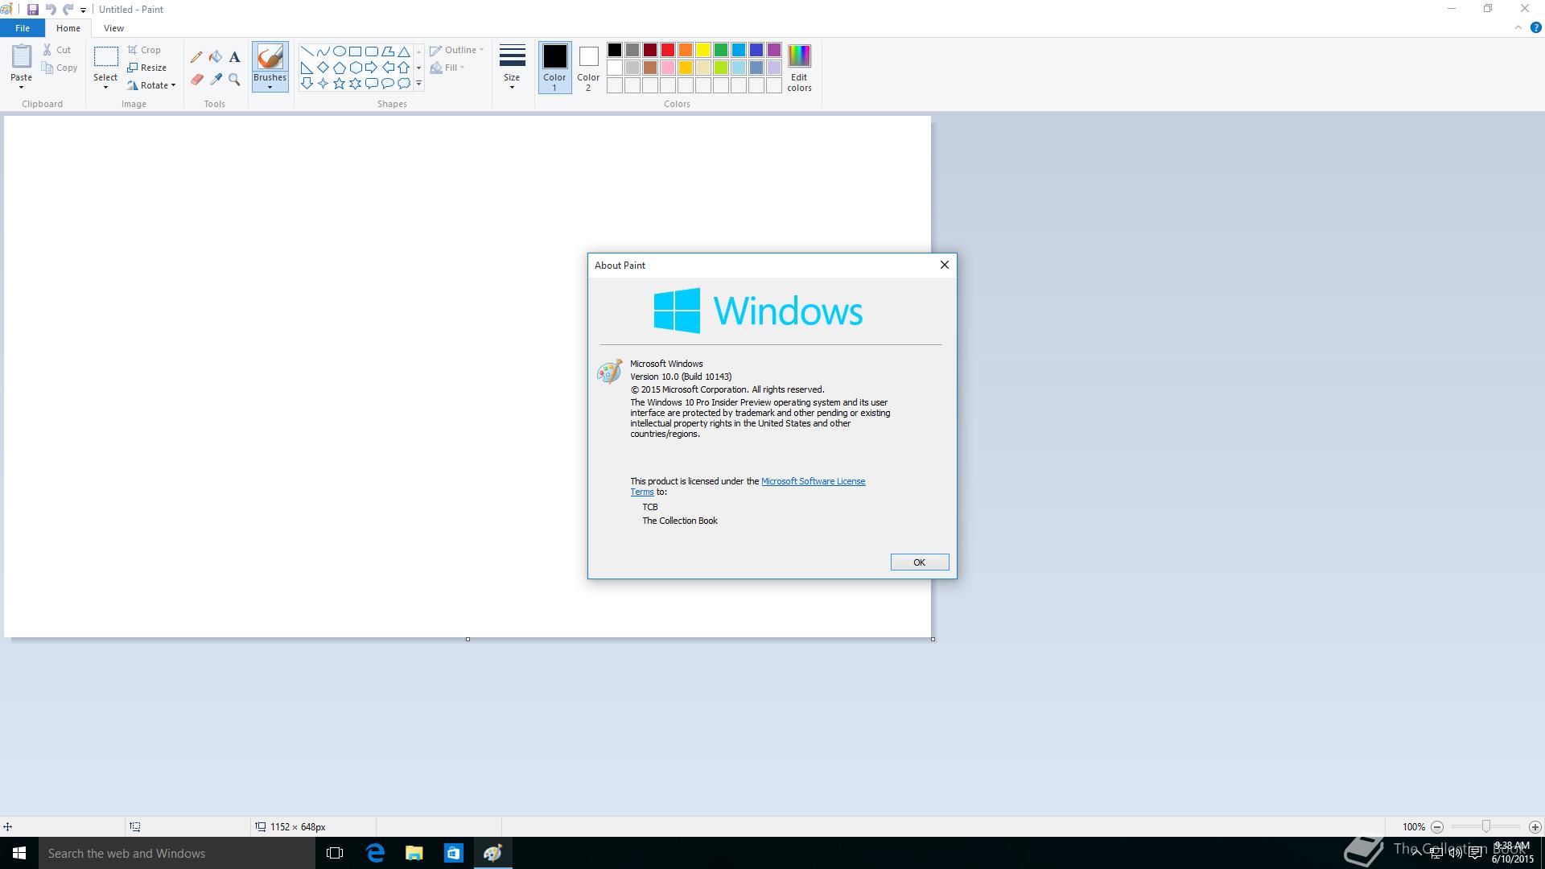Open Task View from taskbar

point(335,853)
